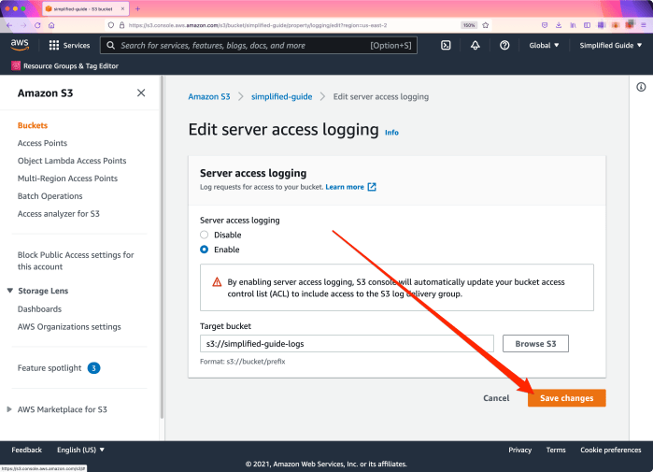Open Block Public Access settings

tap(76, 261)
